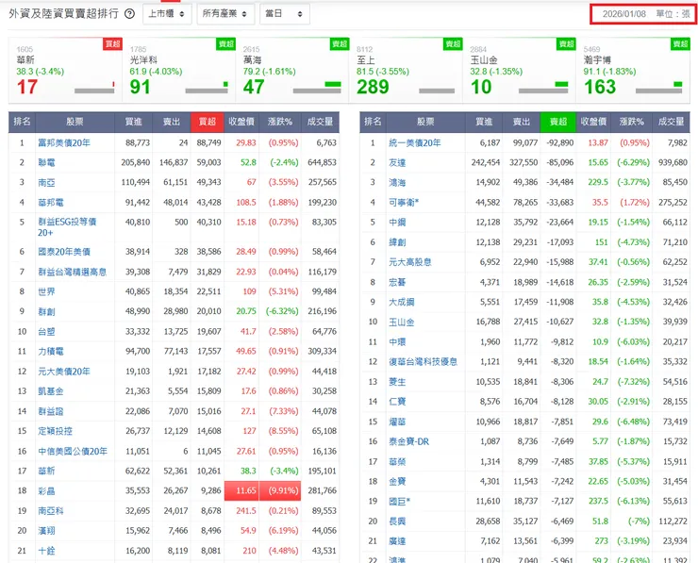Open stock link 緯創
Image resolution: width=698 pixels, height=563 pixels.
(x=397, y=242)
